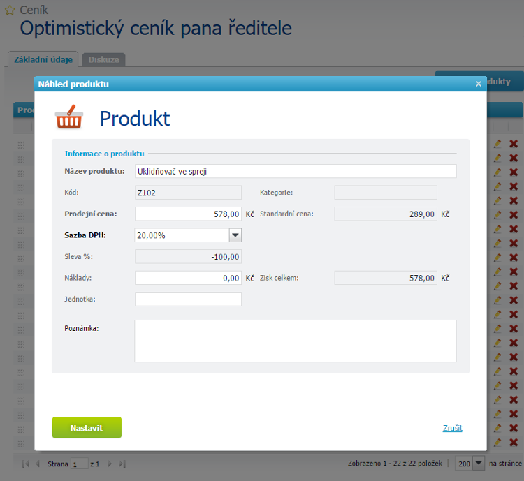Go to the next page

coord(110,464)
